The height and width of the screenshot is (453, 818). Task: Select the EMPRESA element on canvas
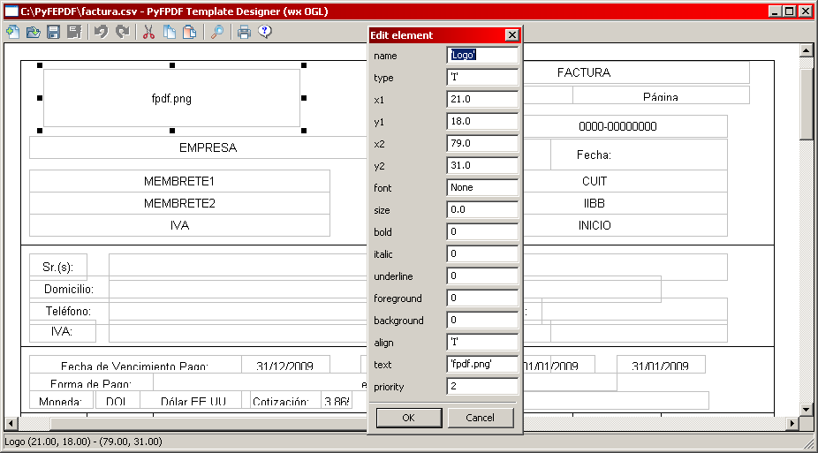coord(208,147)
